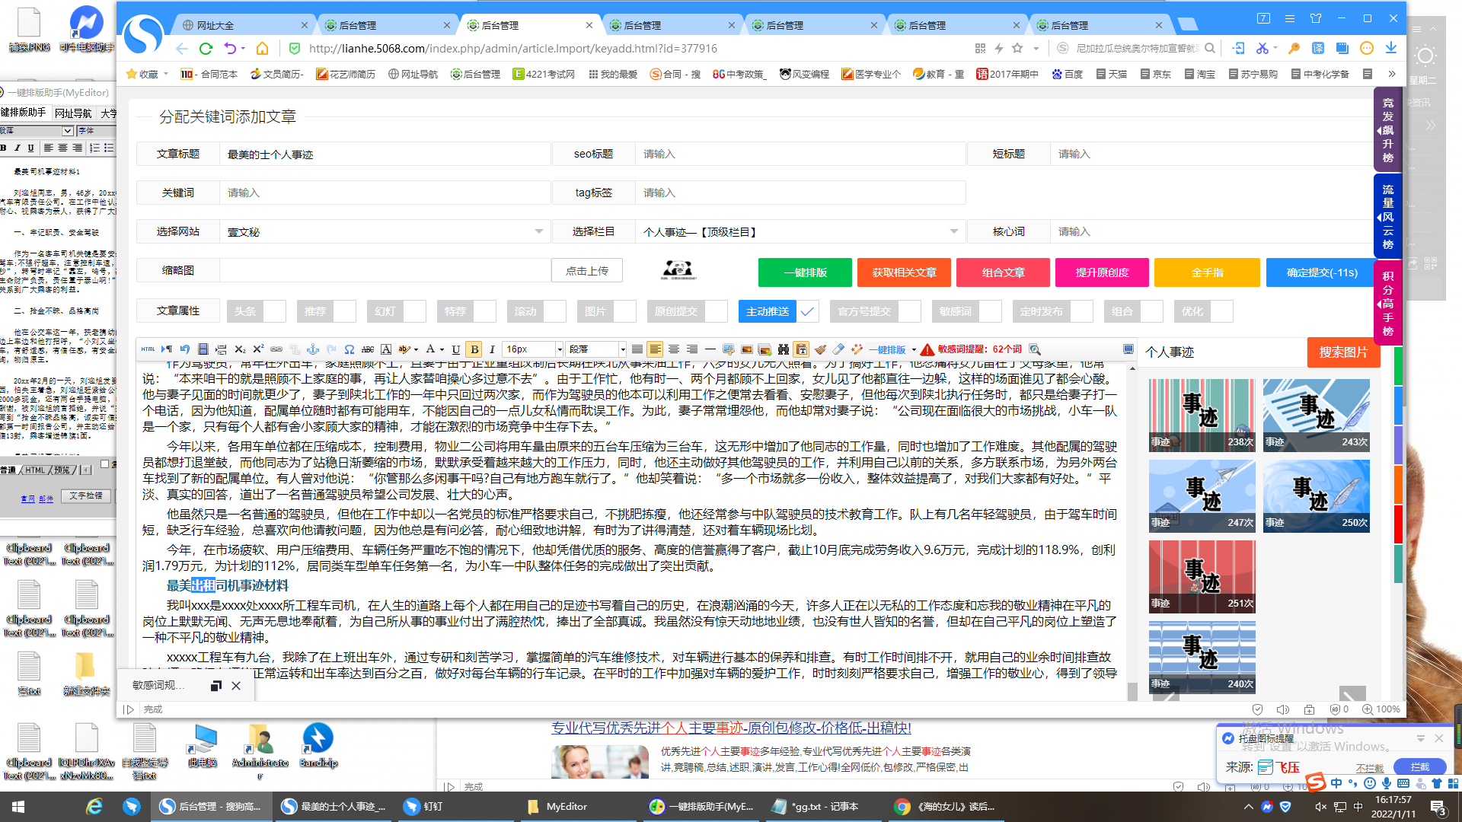Insert a special character with the Omega icon

coord(350,349)
